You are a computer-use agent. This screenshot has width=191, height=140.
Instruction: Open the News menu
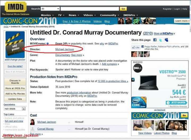(74, 15)
